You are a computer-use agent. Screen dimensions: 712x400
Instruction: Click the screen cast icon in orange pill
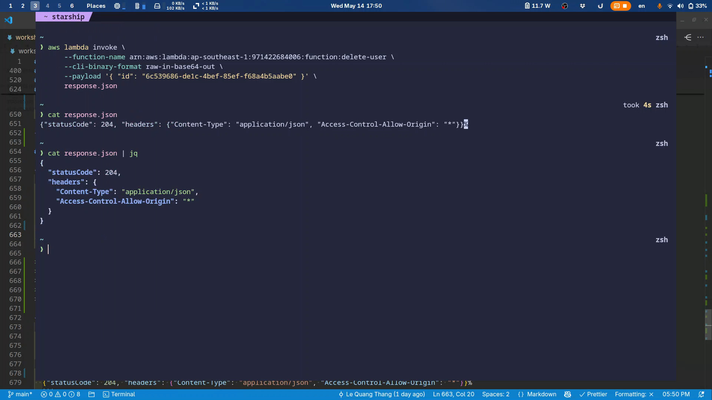(616, 6)
